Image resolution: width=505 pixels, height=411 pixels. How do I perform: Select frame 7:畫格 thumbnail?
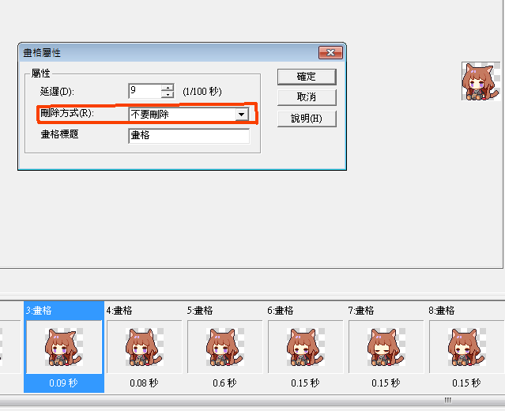click(x=386, y=347)
